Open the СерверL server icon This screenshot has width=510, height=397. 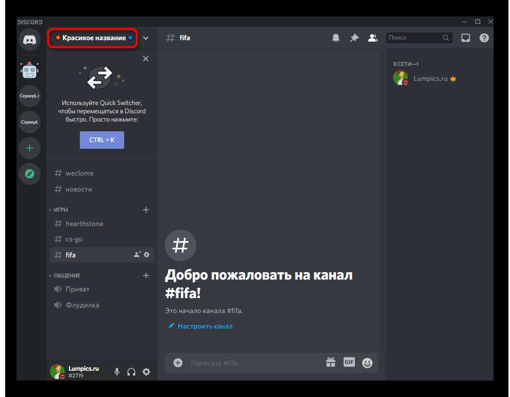point(29,122)
